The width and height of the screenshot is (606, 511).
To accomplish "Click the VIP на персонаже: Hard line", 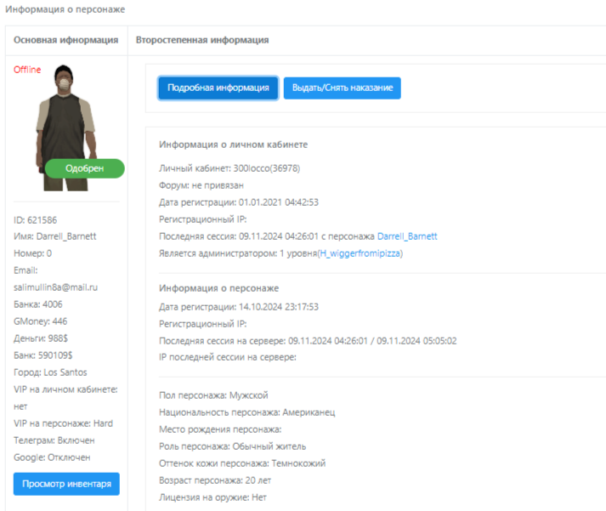I will tap(63, 423).
